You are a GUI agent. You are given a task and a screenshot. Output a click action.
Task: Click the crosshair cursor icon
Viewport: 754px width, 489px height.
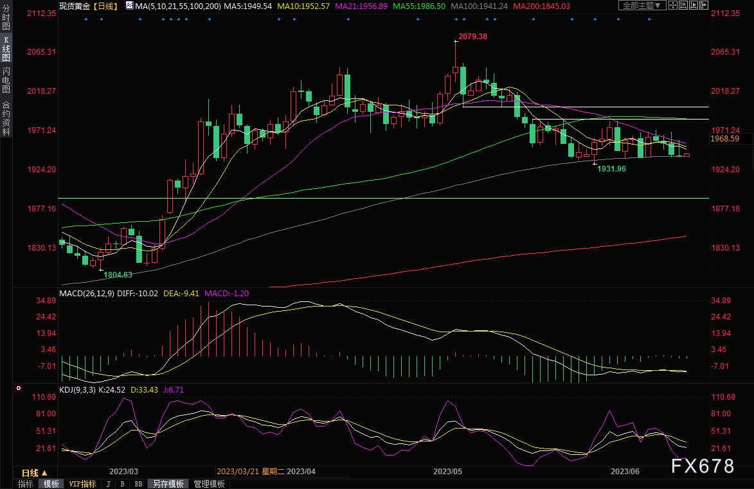(x=673, y=5)
